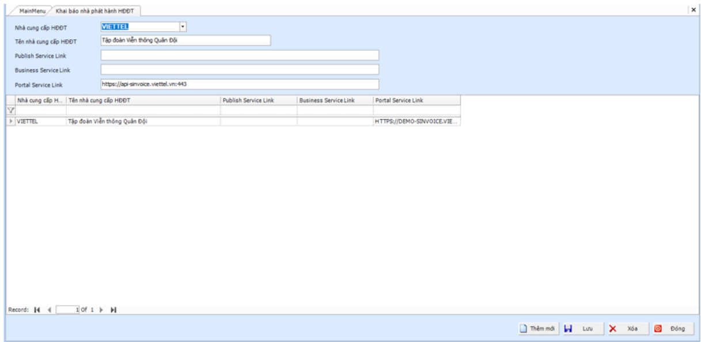This screenshot has width=701, height=342.
Task: Save with the Lưu button
Action: tap(582, 328)
